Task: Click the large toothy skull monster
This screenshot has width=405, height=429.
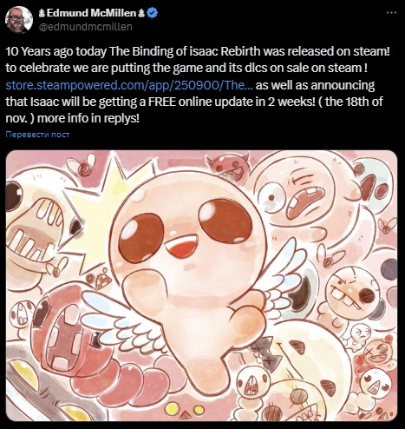Action: point(37,228)
